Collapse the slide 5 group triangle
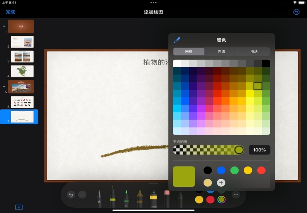This screenshot has width=307, height=213. [4, 86]
